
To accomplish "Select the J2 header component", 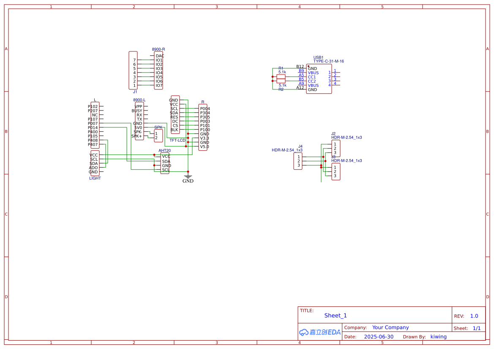I will [336, 149].
